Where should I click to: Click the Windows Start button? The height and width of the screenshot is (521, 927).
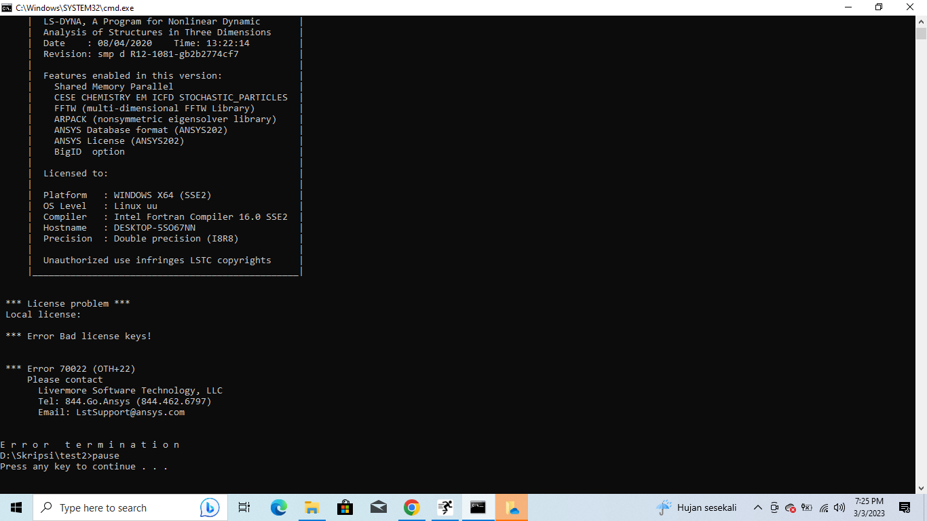[x=16, y=507]
